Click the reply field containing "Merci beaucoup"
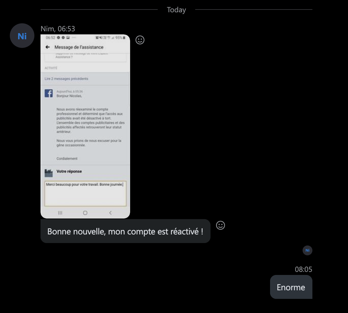The width and height of the screenshot is (348, 313). [x=85, y=194]
